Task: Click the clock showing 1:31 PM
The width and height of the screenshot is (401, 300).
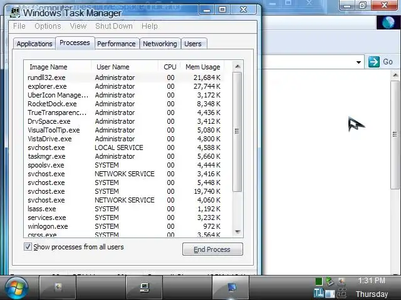Action: coord(372,281)
